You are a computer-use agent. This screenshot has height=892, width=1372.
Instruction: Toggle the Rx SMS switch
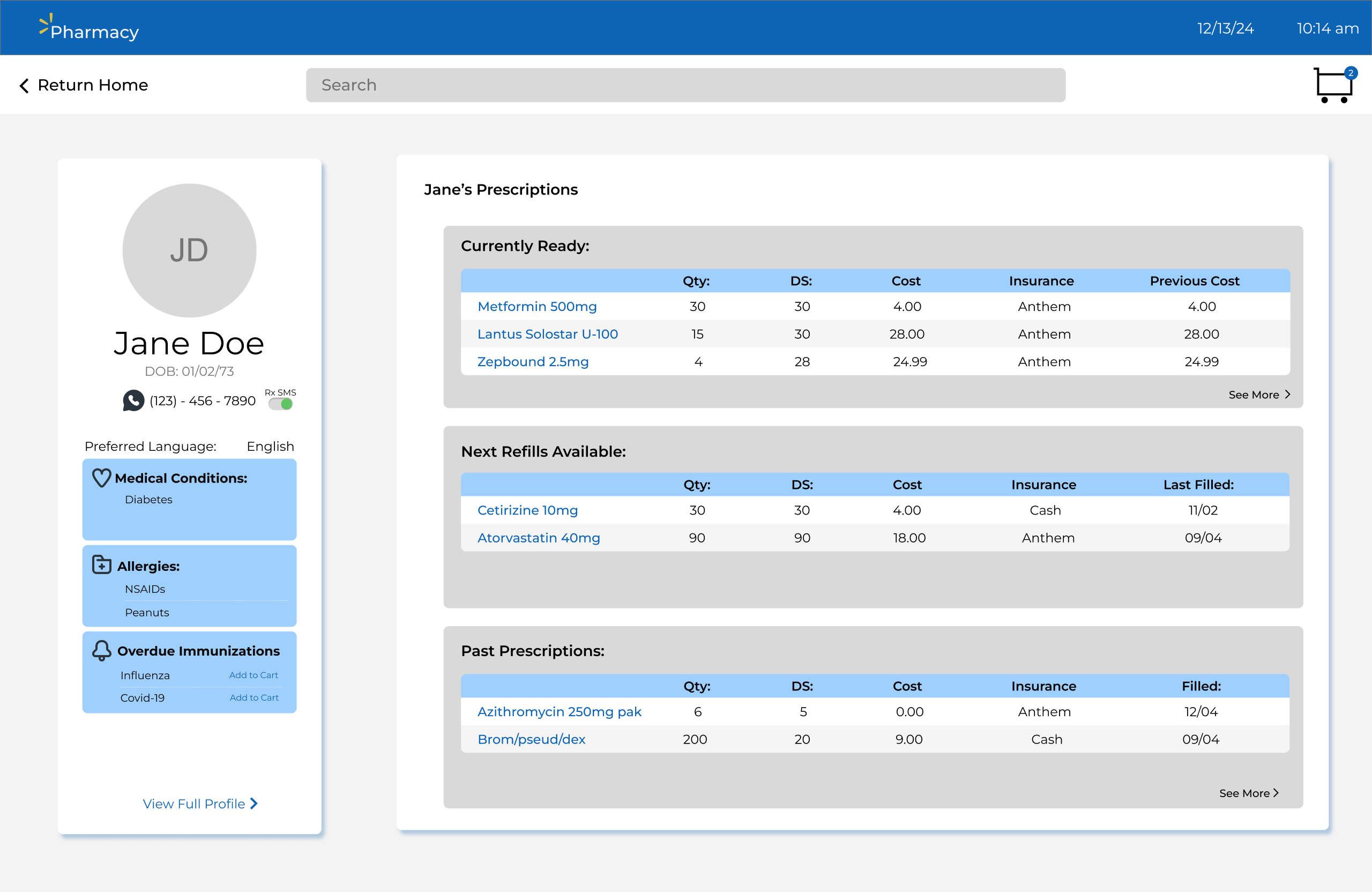pyautogui.click(x=281, y=404)
